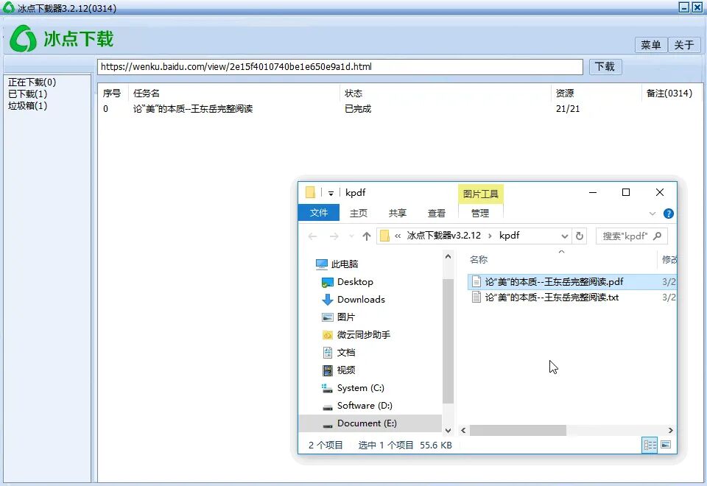Click the wenku.baidu.com URL input field

coord(340,67)
